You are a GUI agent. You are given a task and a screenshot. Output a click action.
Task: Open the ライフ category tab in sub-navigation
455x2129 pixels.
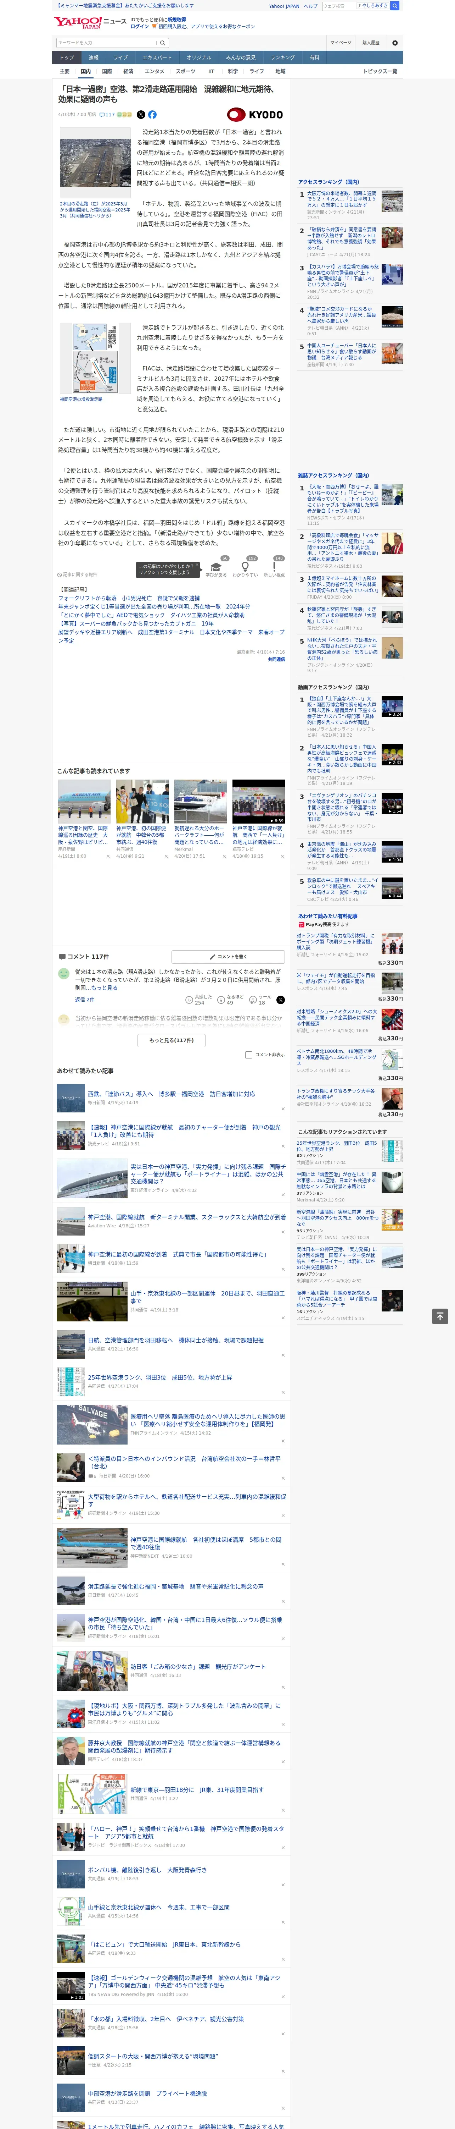pyautogui.click(x=257, y=71)
